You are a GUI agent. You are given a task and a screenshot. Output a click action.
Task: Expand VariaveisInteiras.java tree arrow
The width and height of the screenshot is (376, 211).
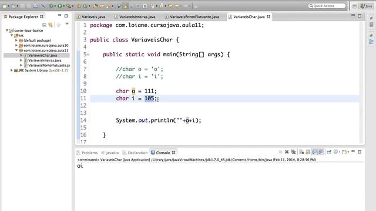pos(21,60)
